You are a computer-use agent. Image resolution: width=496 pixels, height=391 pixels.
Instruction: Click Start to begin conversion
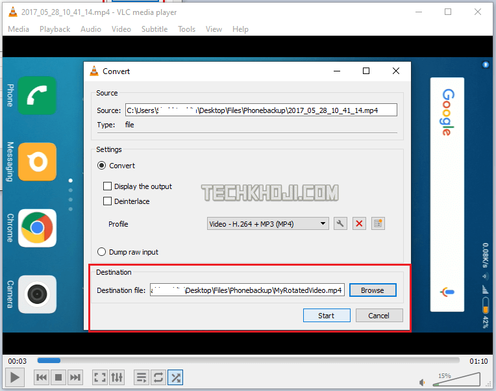click(327, 316)
